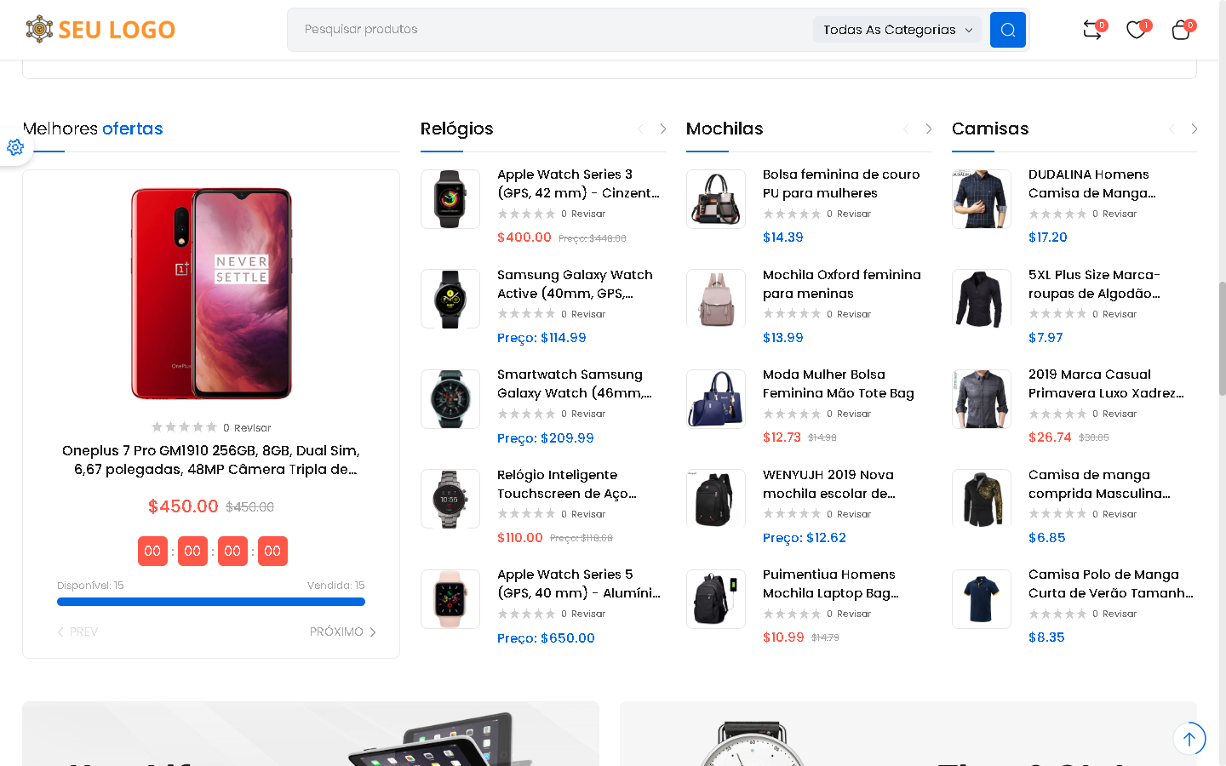Open the Oneplus 7 Pro phone image

click(211, 294)
